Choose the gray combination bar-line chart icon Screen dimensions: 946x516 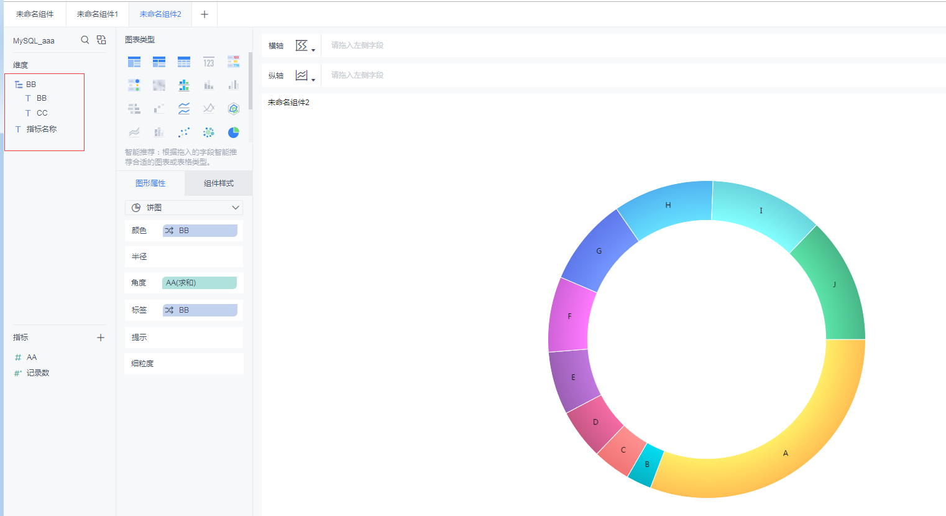(x=159, y=132)
